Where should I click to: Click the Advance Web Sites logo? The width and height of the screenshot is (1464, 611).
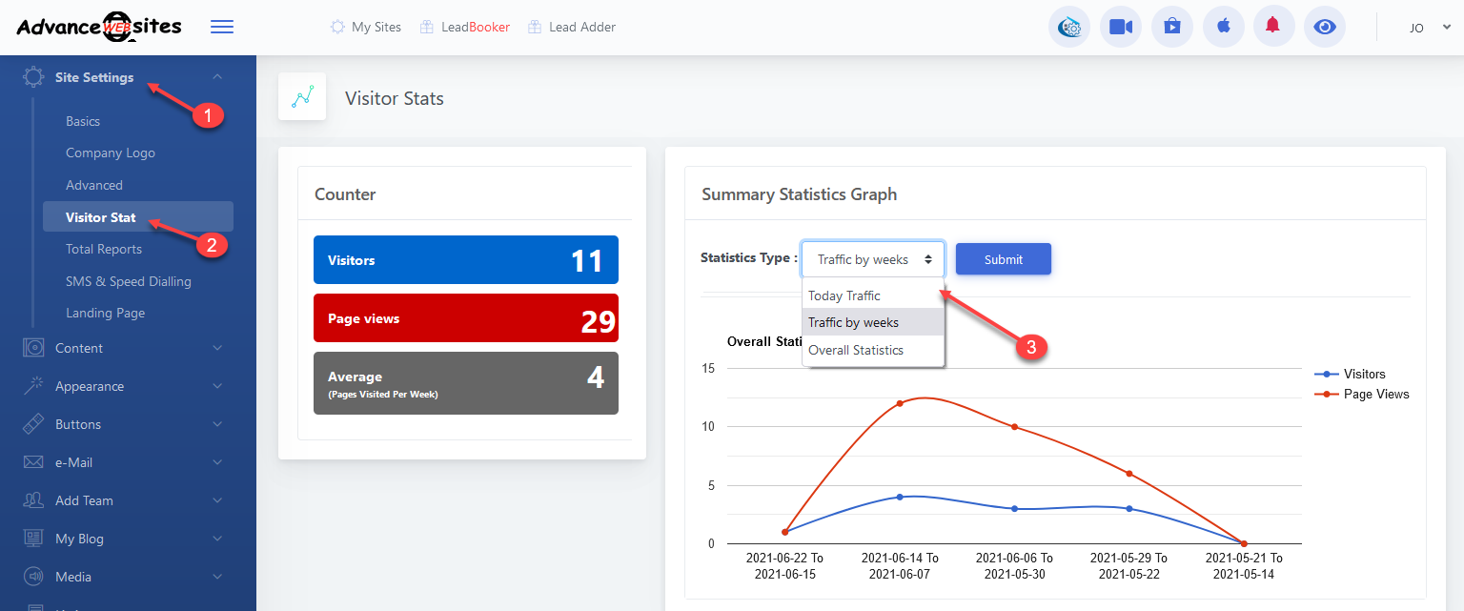99,27
